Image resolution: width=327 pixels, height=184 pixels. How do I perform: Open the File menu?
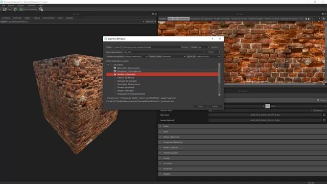point(3,6)
